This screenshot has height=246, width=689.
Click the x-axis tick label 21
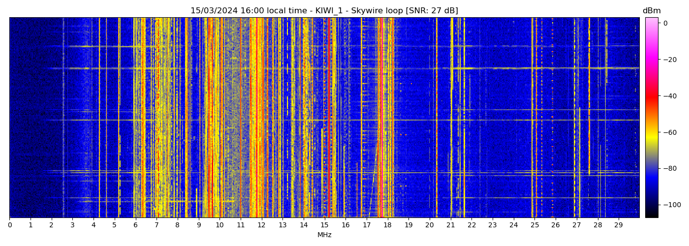click(x=451, y=225)
